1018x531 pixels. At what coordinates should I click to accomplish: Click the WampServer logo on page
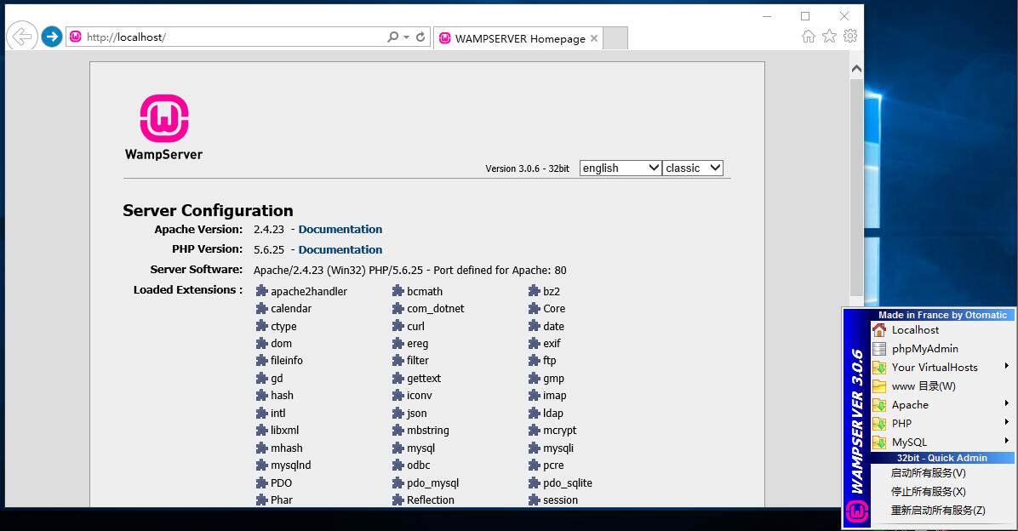[x=164, y=128]
